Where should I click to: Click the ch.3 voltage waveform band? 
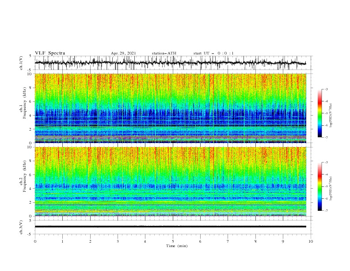click(170, 227)
